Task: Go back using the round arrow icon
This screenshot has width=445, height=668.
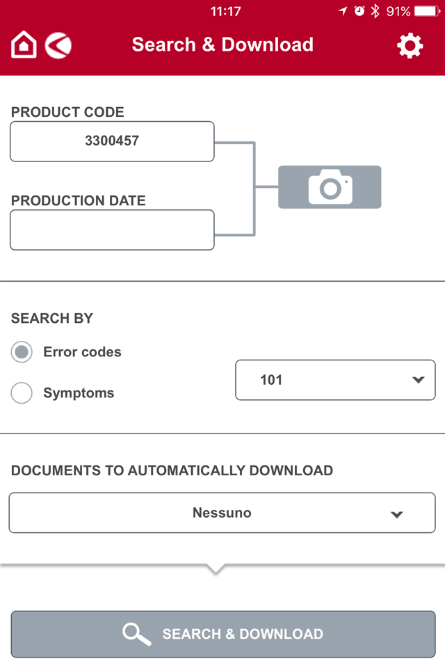Action: (x=58, y=45)
